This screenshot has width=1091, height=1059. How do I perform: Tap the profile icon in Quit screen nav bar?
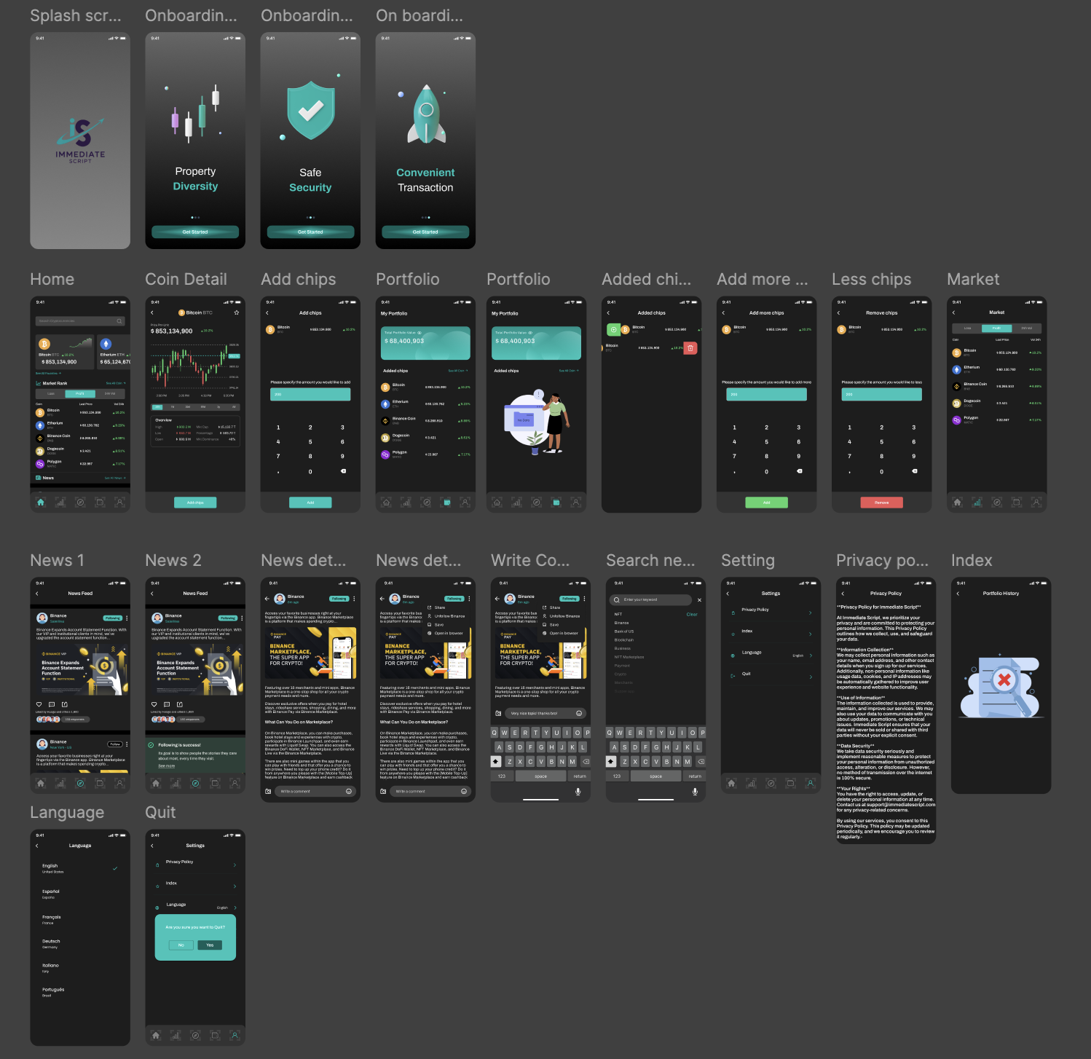pos(235,1035)
